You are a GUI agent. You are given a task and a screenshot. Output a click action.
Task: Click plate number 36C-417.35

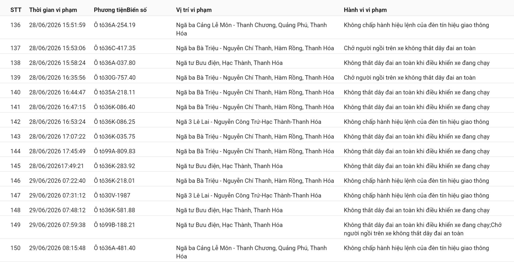pyautogui.click(x=115, y=48)
